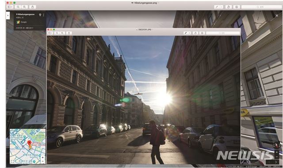Image resolution: width=283 pixels, height=168 pixels.
Task: Show markup toolbar in DSC01311.JPG window
Action: [202, 33]
